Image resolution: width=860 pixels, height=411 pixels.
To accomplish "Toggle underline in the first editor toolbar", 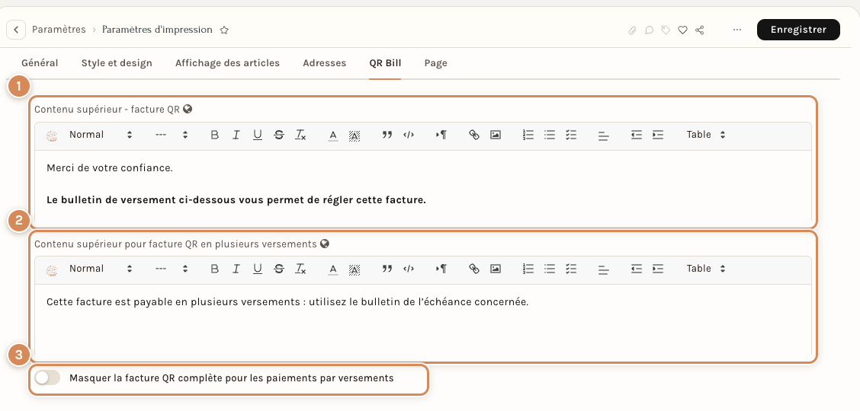I will point(257,135).
